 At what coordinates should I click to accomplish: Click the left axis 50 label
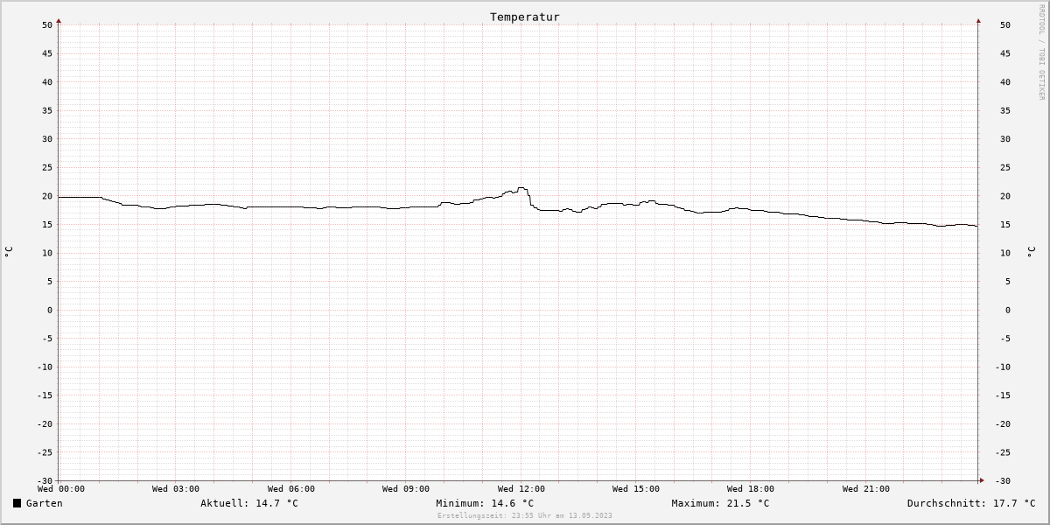pyautogui.click(x=47, y=25)
